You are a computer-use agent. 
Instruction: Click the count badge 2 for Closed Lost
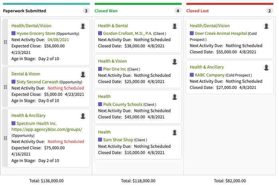tap(269, 11)
